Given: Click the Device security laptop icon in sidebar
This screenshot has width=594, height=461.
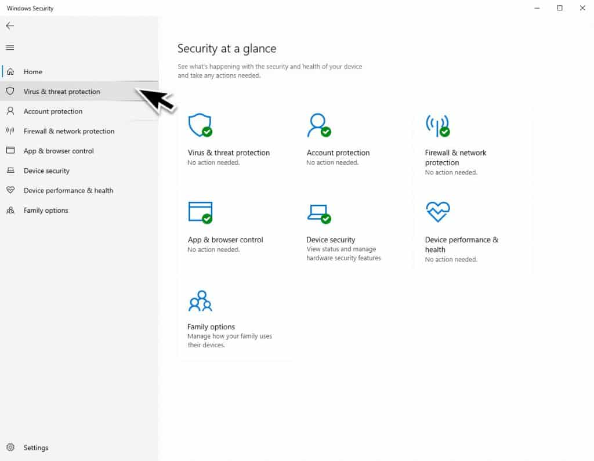Looking at the screenshot, I should pos(11,170).
